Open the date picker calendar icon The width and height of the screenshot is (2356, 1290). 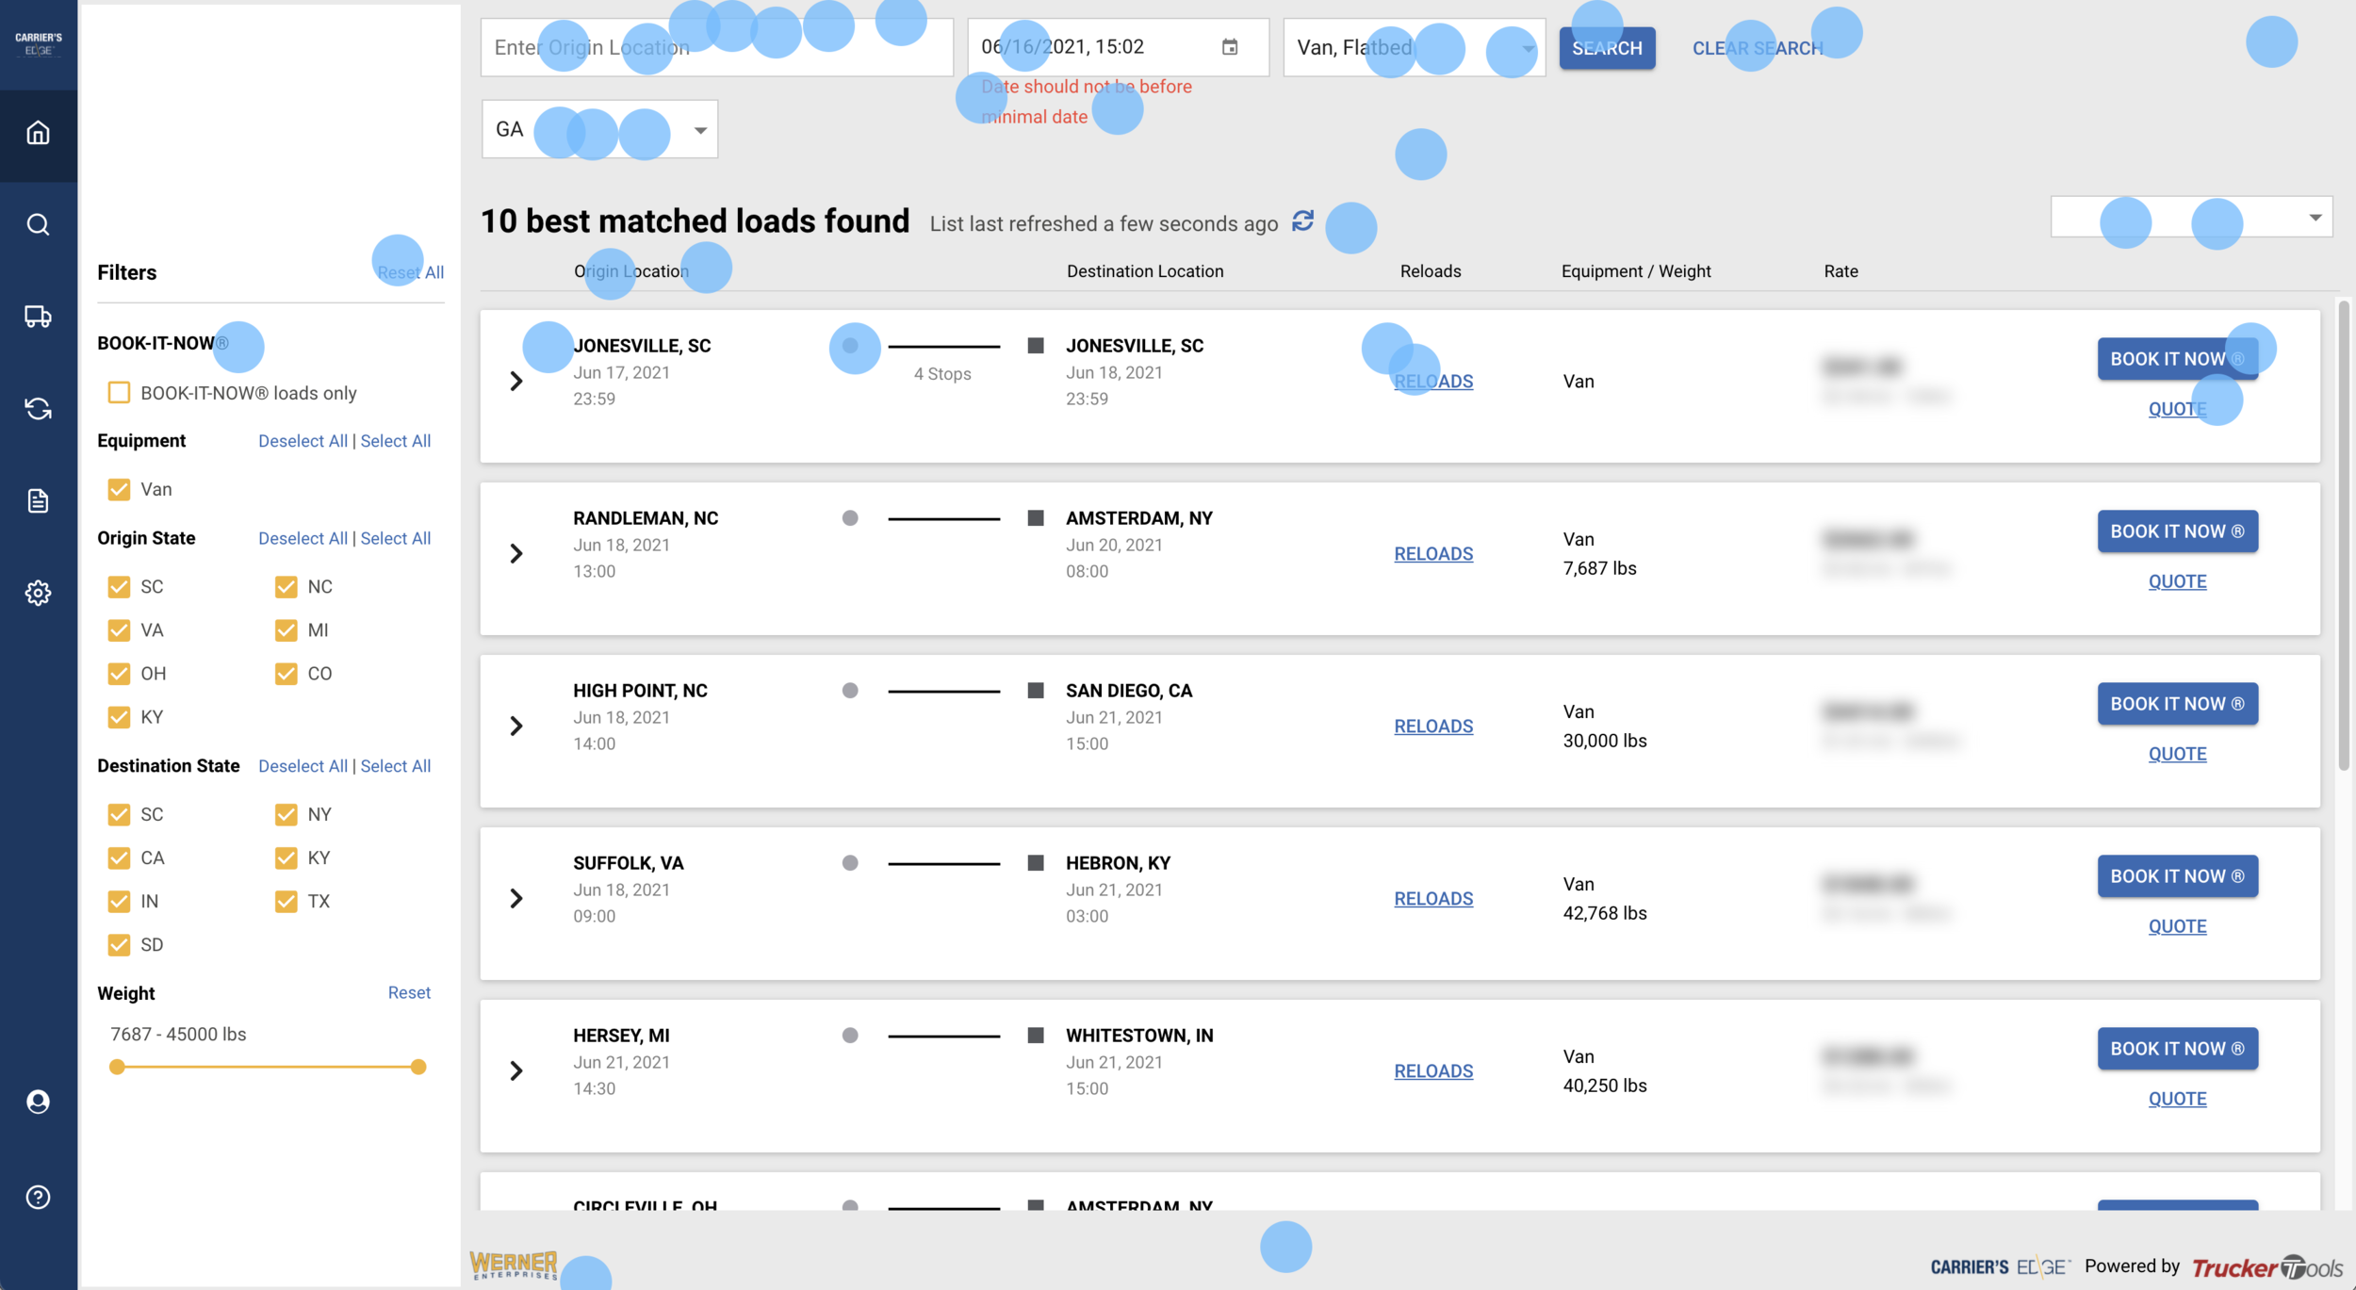pyautogui.click(x=1230, y=47)
